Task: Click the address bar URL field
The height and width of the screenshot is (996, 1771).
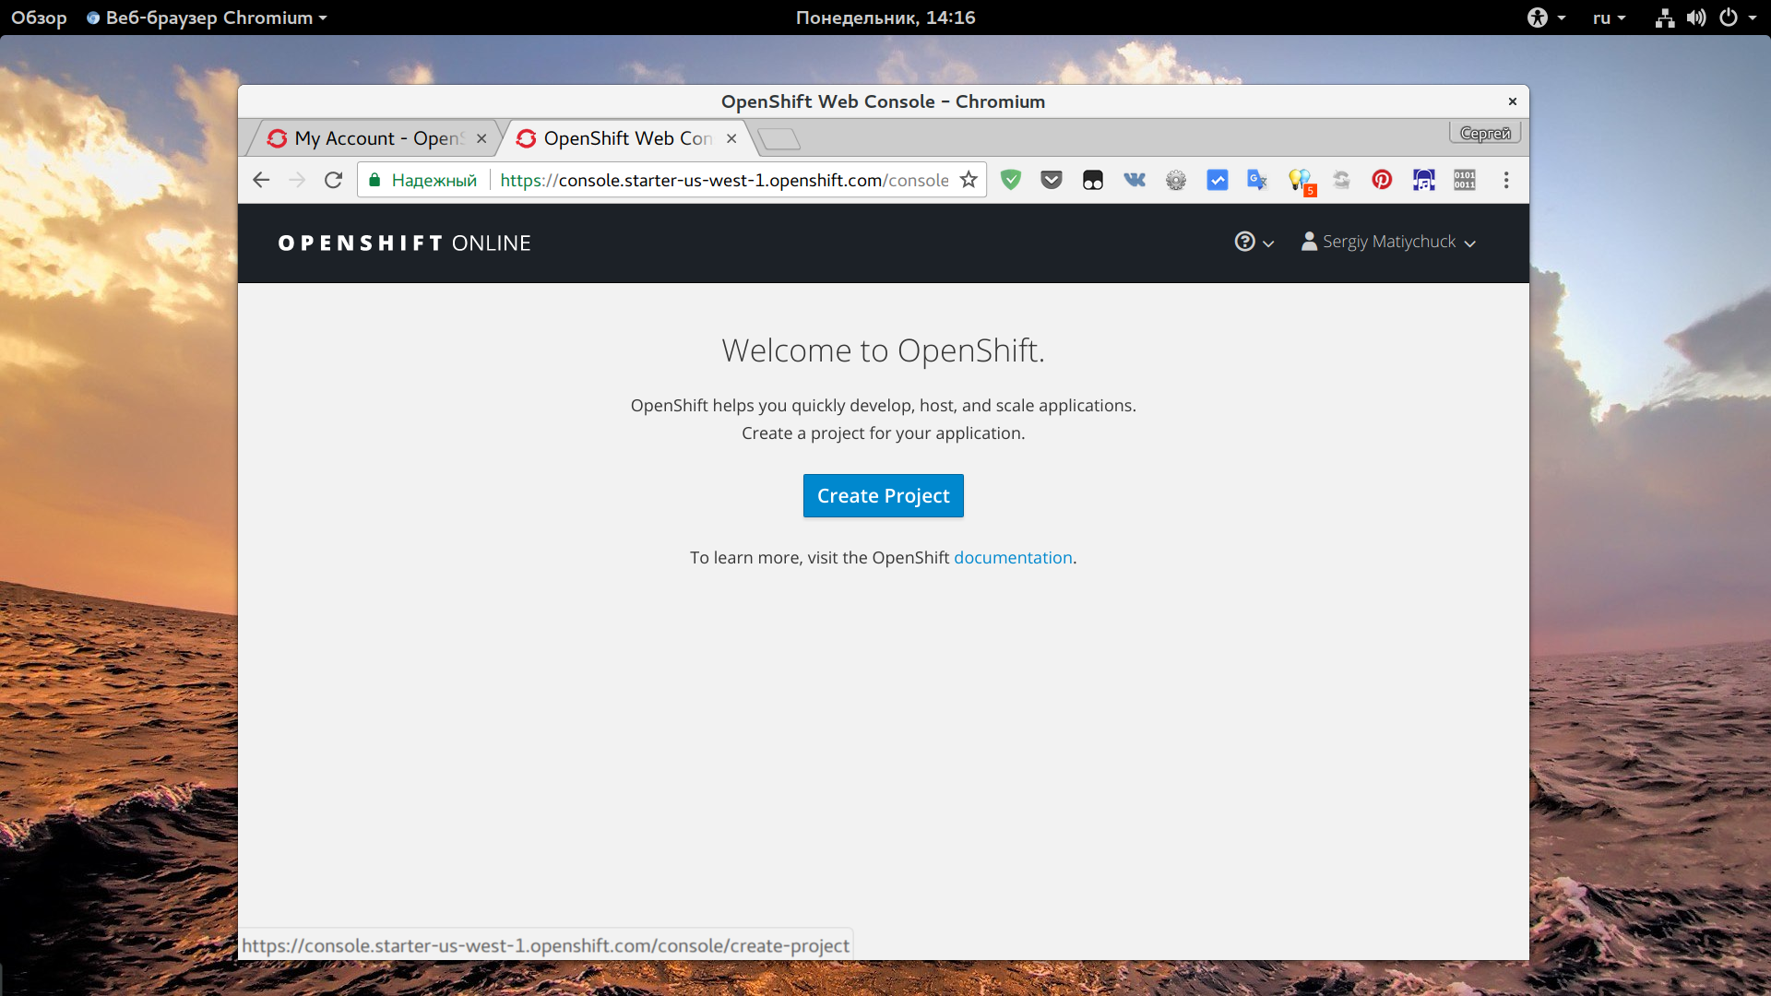Action: (x=724, y=180)
